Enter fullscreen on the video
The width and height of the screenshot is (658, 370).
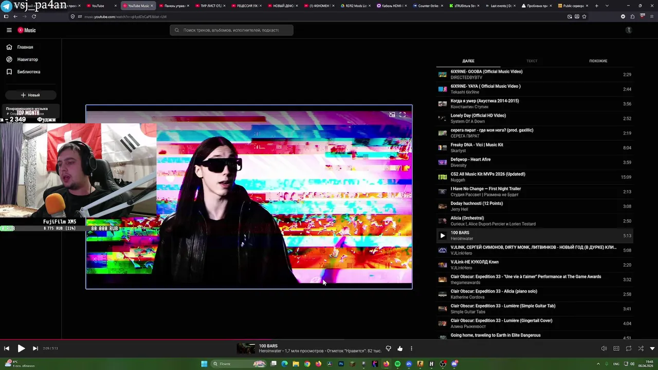click(x=403, y=115)
